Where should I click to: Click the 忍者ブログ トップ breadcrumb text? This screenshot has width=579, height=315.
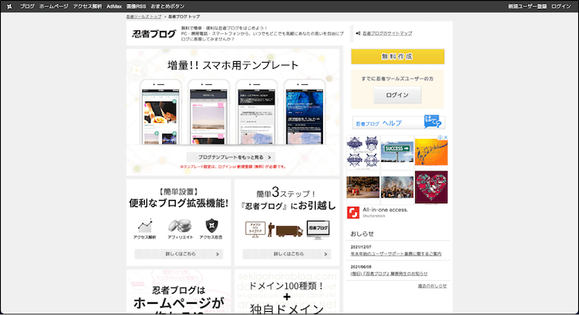(x=184, y=17)
